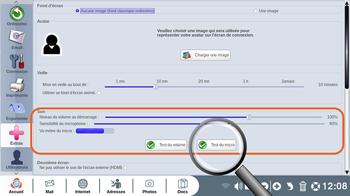Switch to the Extras tab
Image resolution: width=350 pixels, height=196 pixels.
coord(17,135)
